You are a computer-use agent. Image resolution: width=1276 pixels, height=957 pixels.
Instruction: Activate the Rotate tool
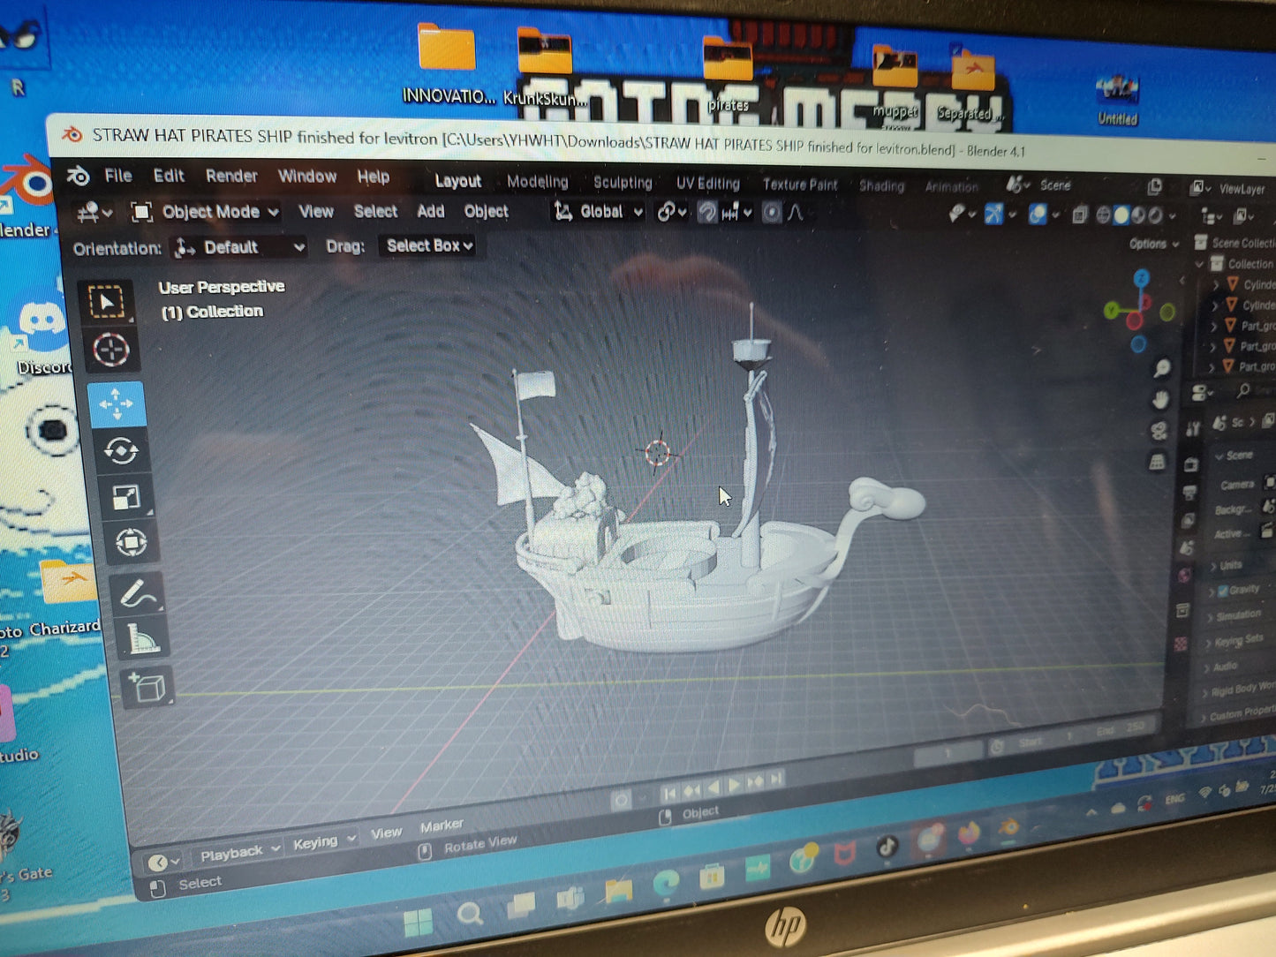click(x=121, y=451)
